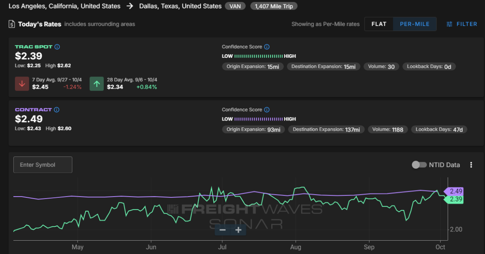The image size is (485, 254).
Task: Toggle the NTID Data switch
Action: tap(419, 165)
